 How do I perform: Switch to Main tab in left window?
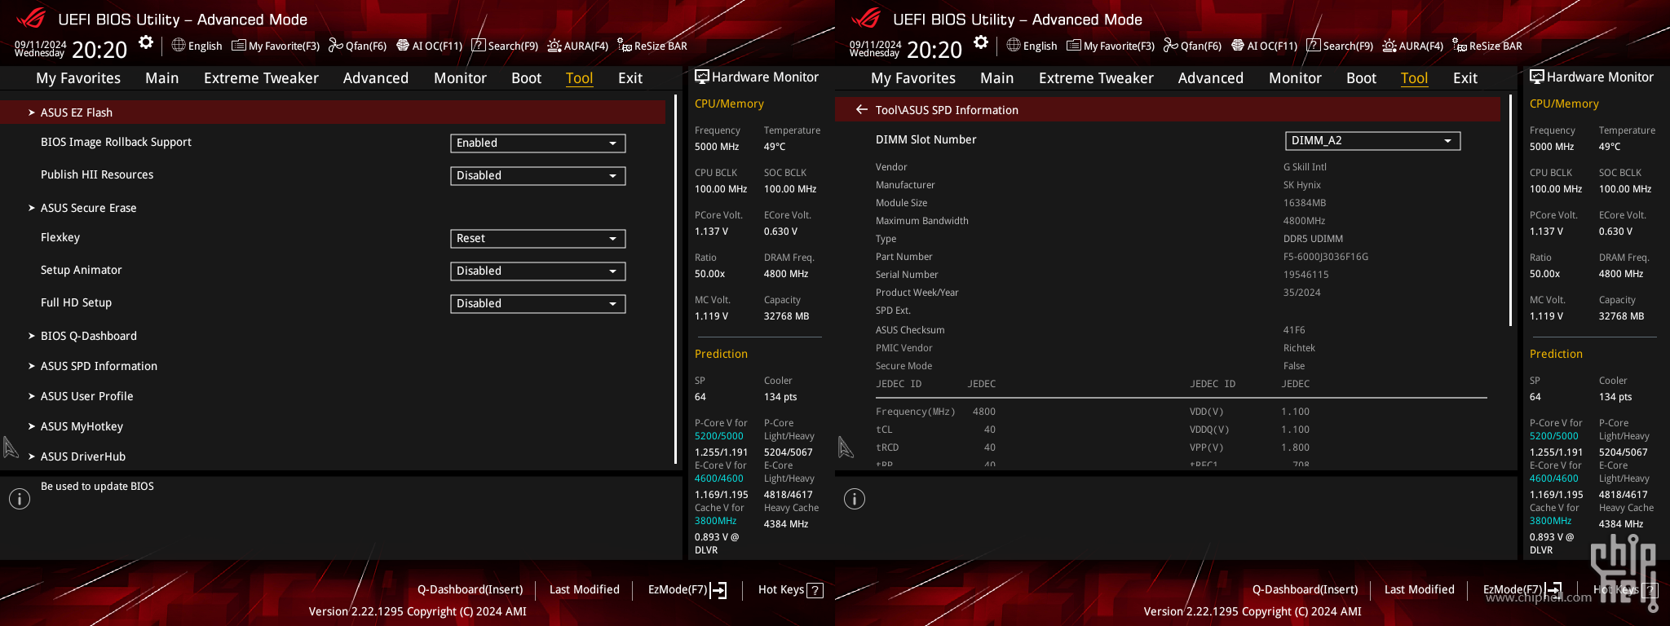pos(161,78)
